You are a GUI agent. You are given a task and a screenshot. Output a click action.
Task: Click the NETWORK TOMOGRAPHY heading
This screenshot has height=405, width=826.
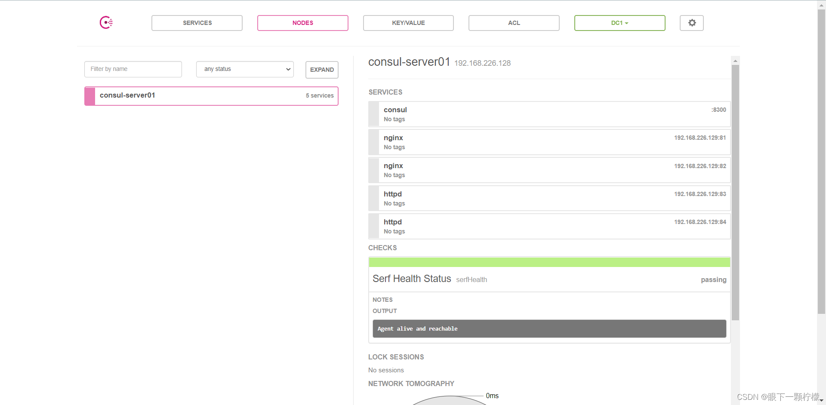tap(411, 384)
